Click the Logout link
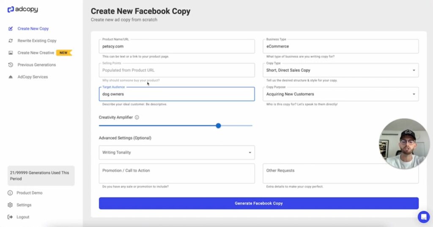The height and width of the screenshot is (227, 433). point(23,217)
